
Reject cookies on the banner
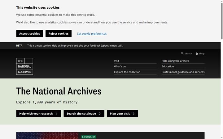click(59, 34)
